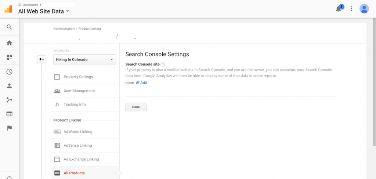Image resolution: width=376 pixels, height=179 pixels.
Task: Click the Done button
Action: point(136,107)
